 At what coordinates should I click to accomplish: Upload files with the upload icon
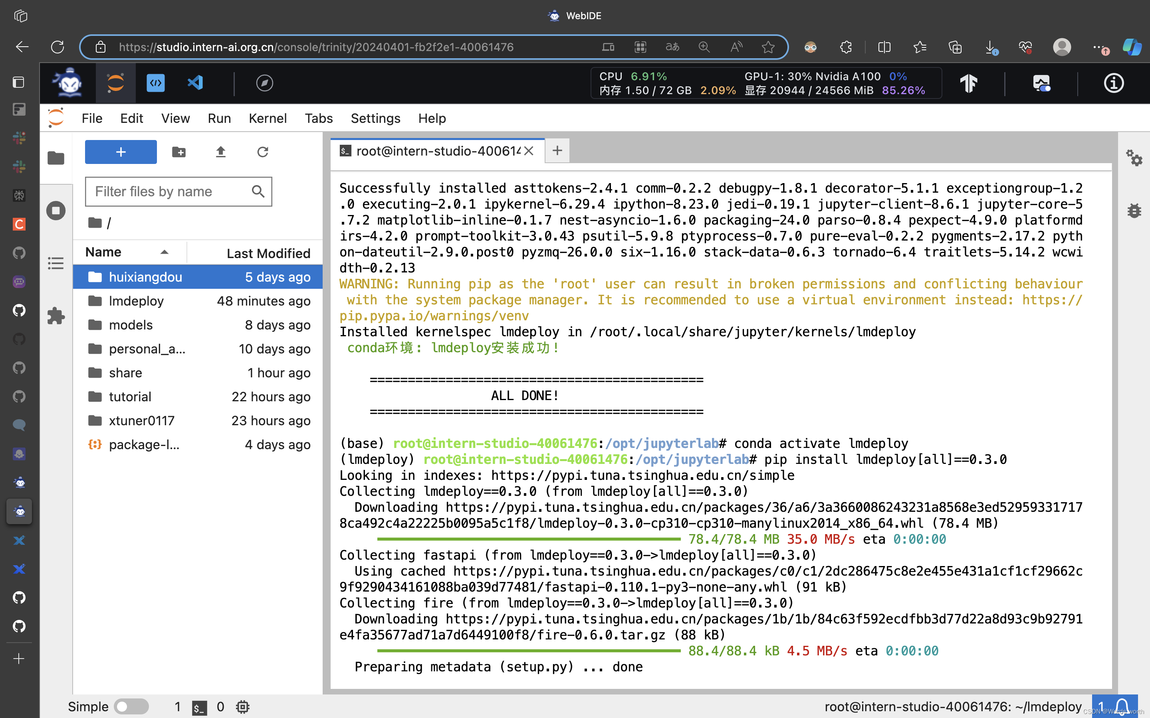[220, 152]
